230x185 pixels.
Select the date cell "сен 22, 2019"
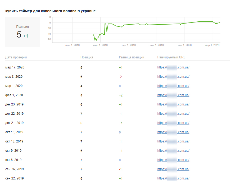click(x=15, y=178)
